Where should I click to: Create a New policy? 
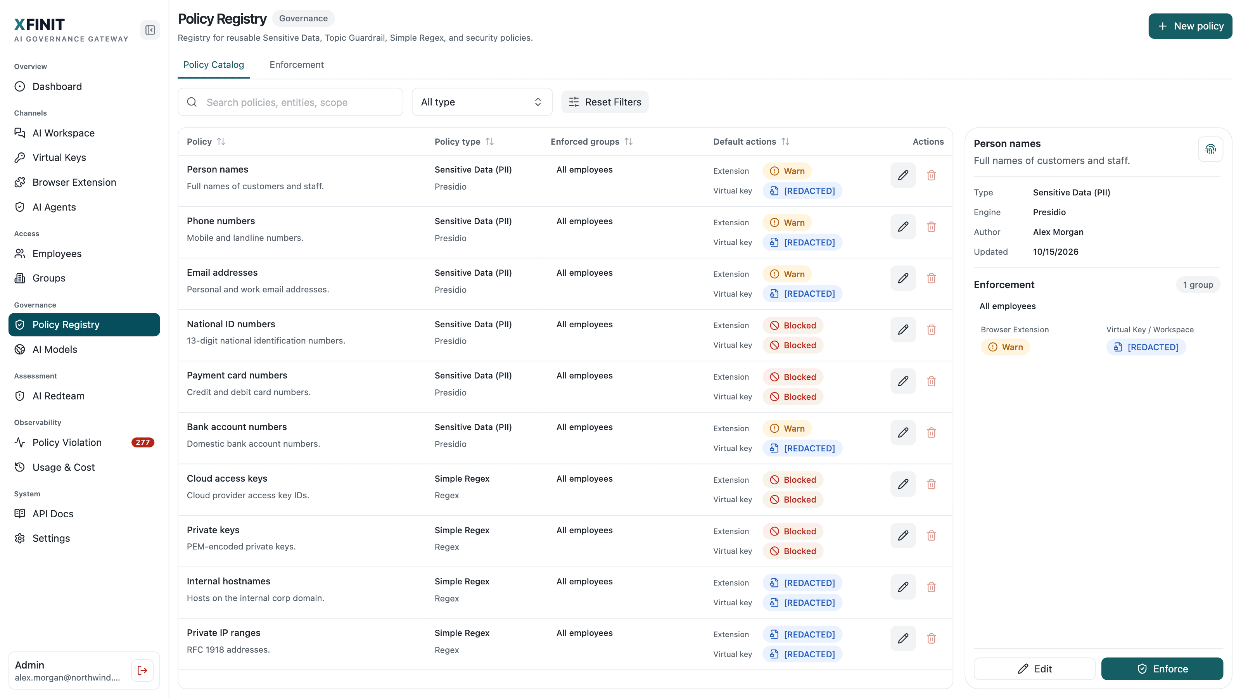tap(1190, 26)
